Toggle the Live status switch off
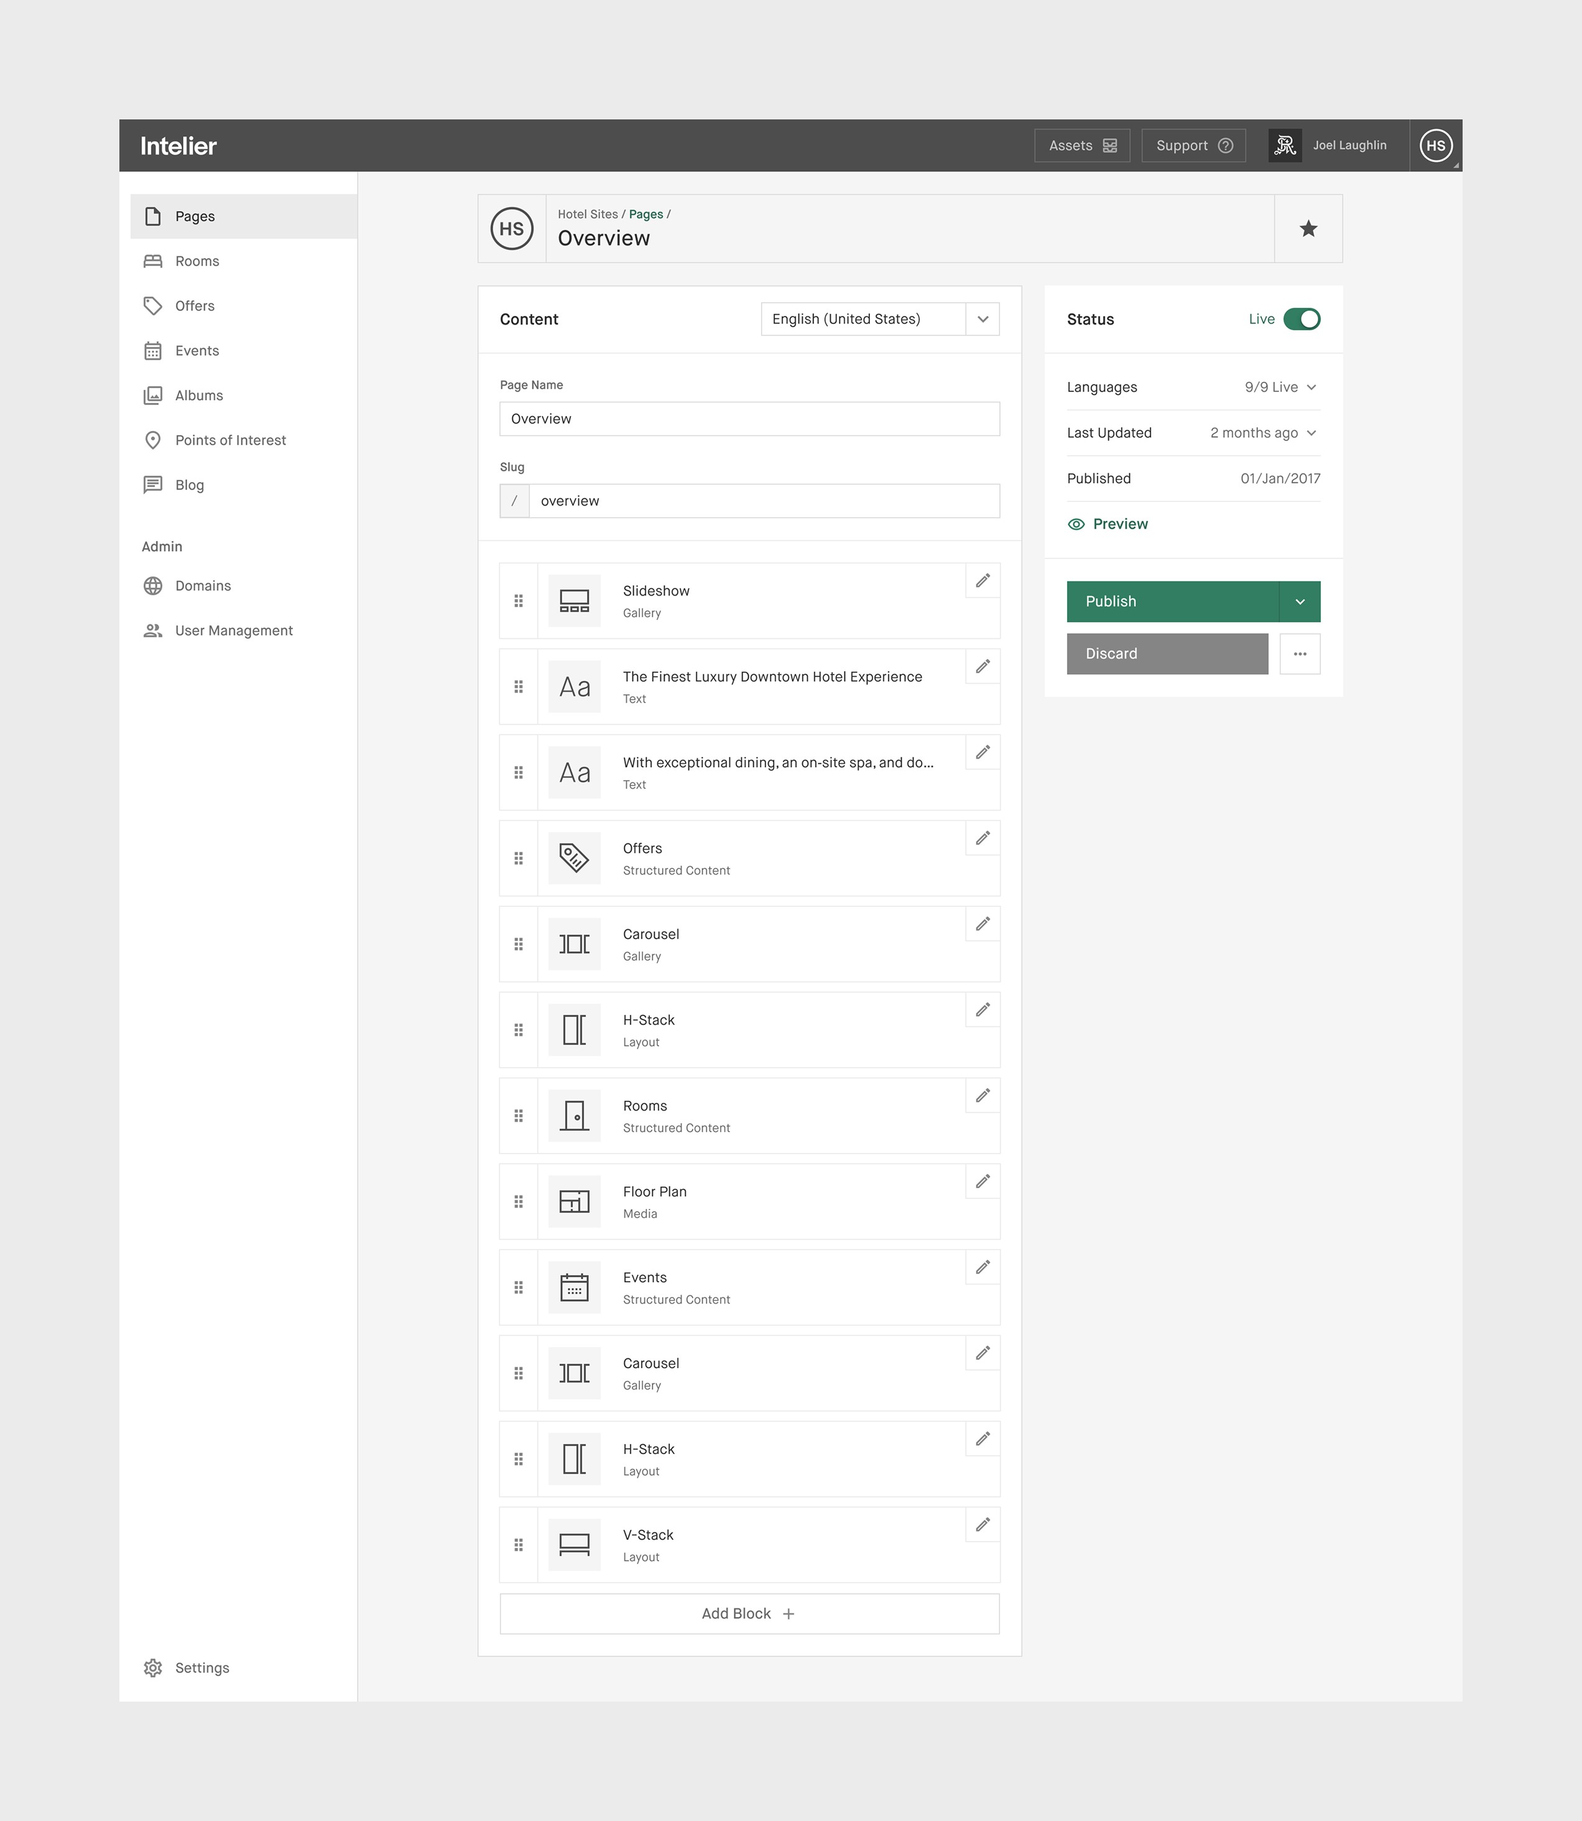Screen dimensions: 1582x1821 [1303, 318]
